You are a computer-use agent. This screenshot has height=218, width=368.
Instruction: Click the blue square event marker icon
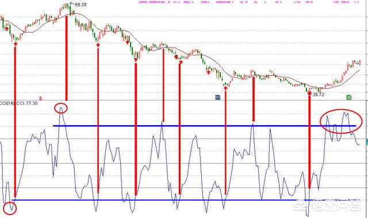tap(218, 98)
